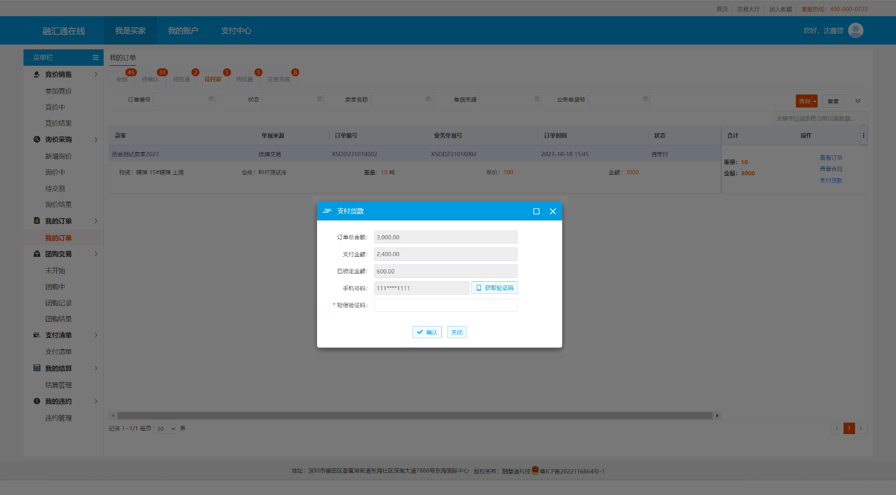
Task: Click the 手机号码 field 111****1111
Action: [x=421, y=288]
